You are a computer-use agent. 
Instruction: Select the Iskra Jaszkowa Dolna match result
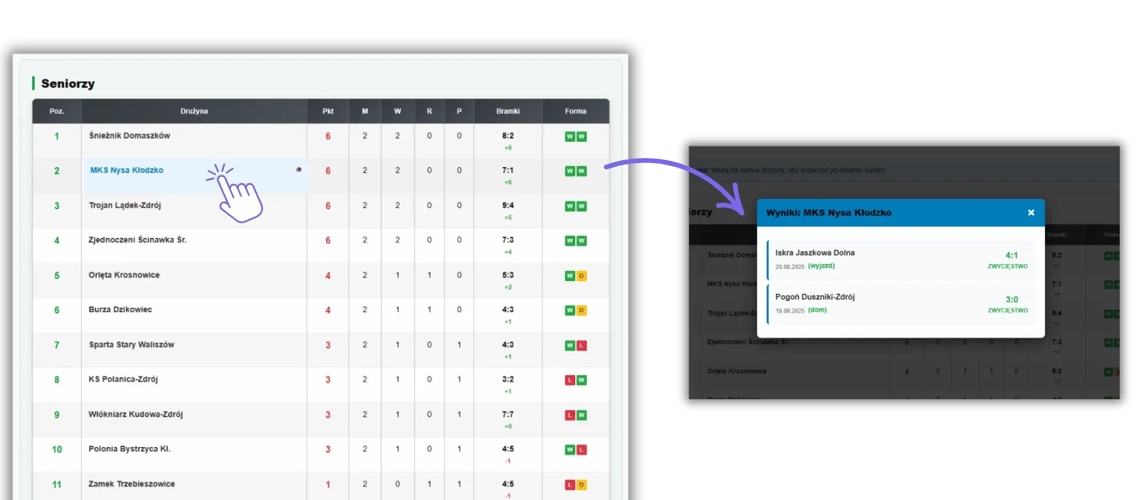tap(900, 260)
